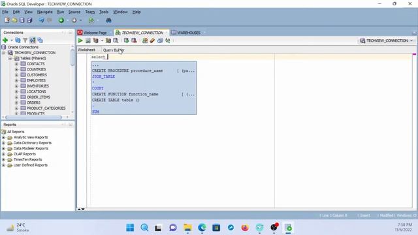418x235 pixels.
Task: Expand Data Dictionary Reports folder
Action: [4, 143]
